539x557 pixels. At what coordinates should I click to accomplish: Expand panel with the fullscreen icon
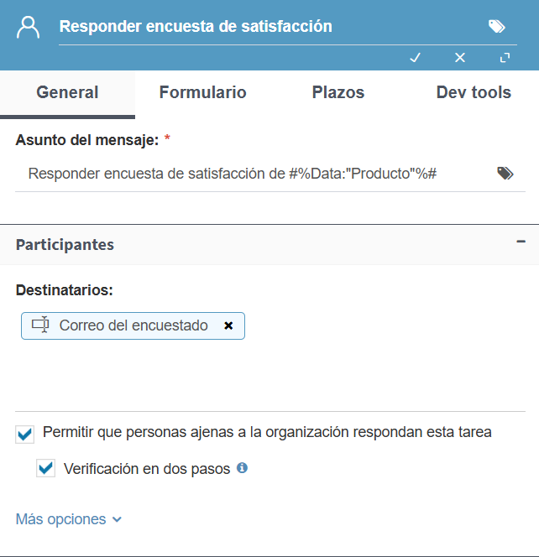505,58
